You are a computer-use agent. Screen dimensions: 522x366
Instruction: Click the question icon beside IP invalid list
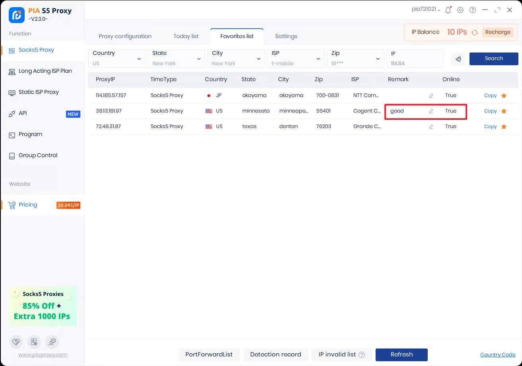(x=362, y=355)
